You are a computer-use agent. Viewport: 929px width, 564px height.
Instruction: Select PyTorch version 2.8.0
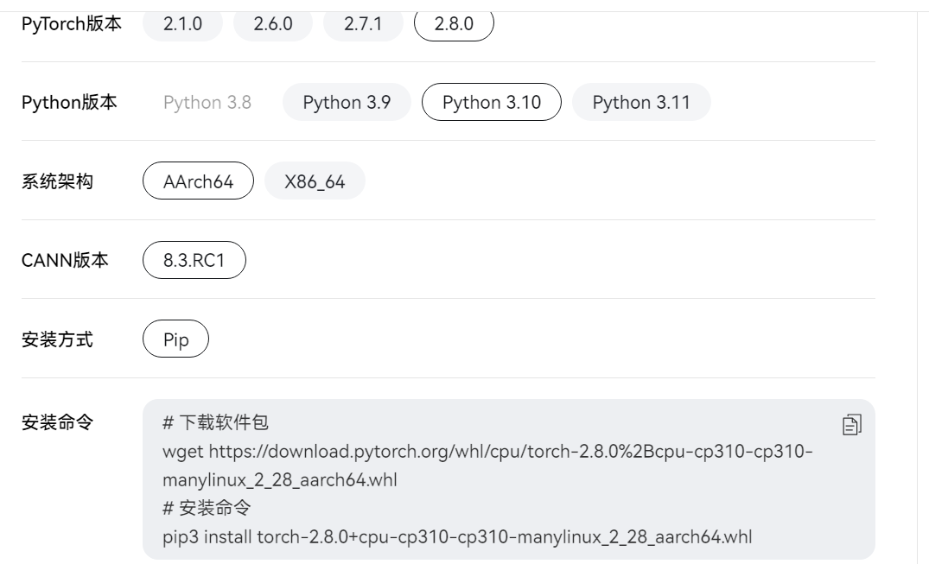tap(454, 23)
